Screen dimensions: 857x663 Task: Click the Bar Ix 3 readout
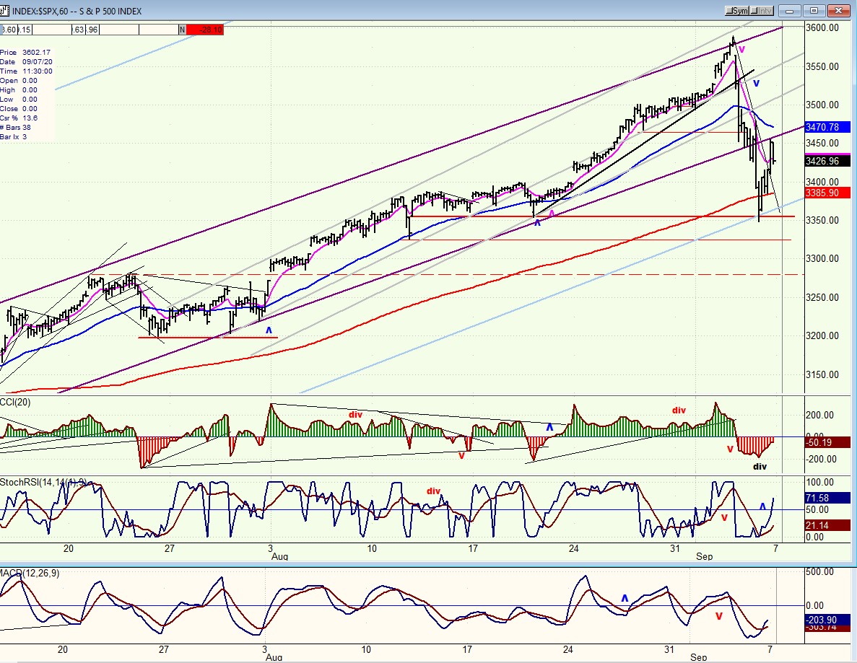[13, 136]
